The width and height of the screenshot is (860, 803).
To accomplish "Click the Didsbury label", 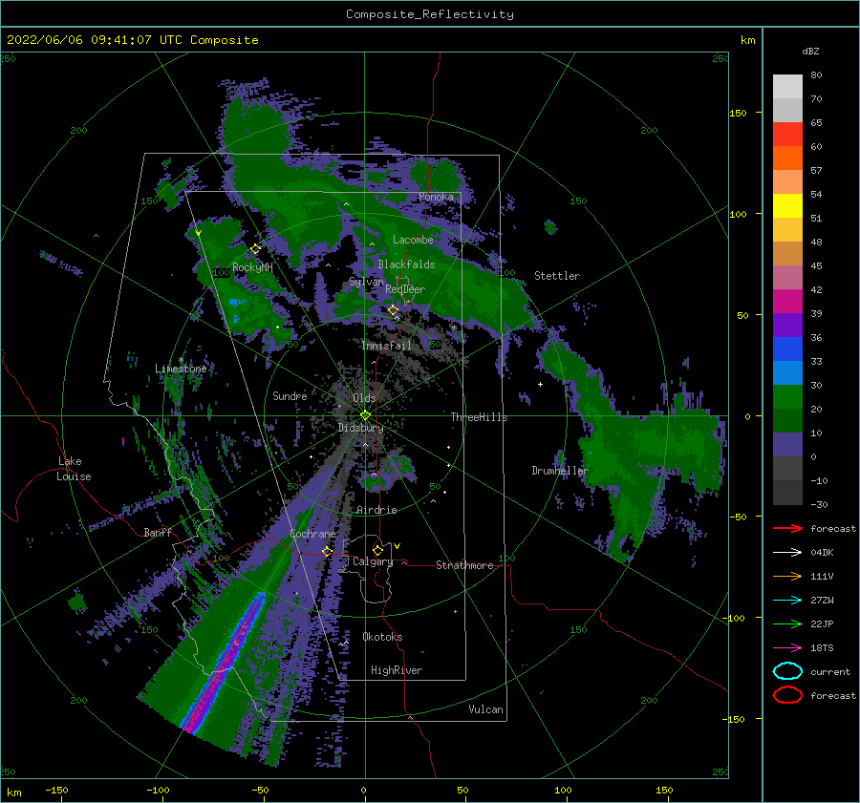I will pyautogui.click(x=360, y=428).
